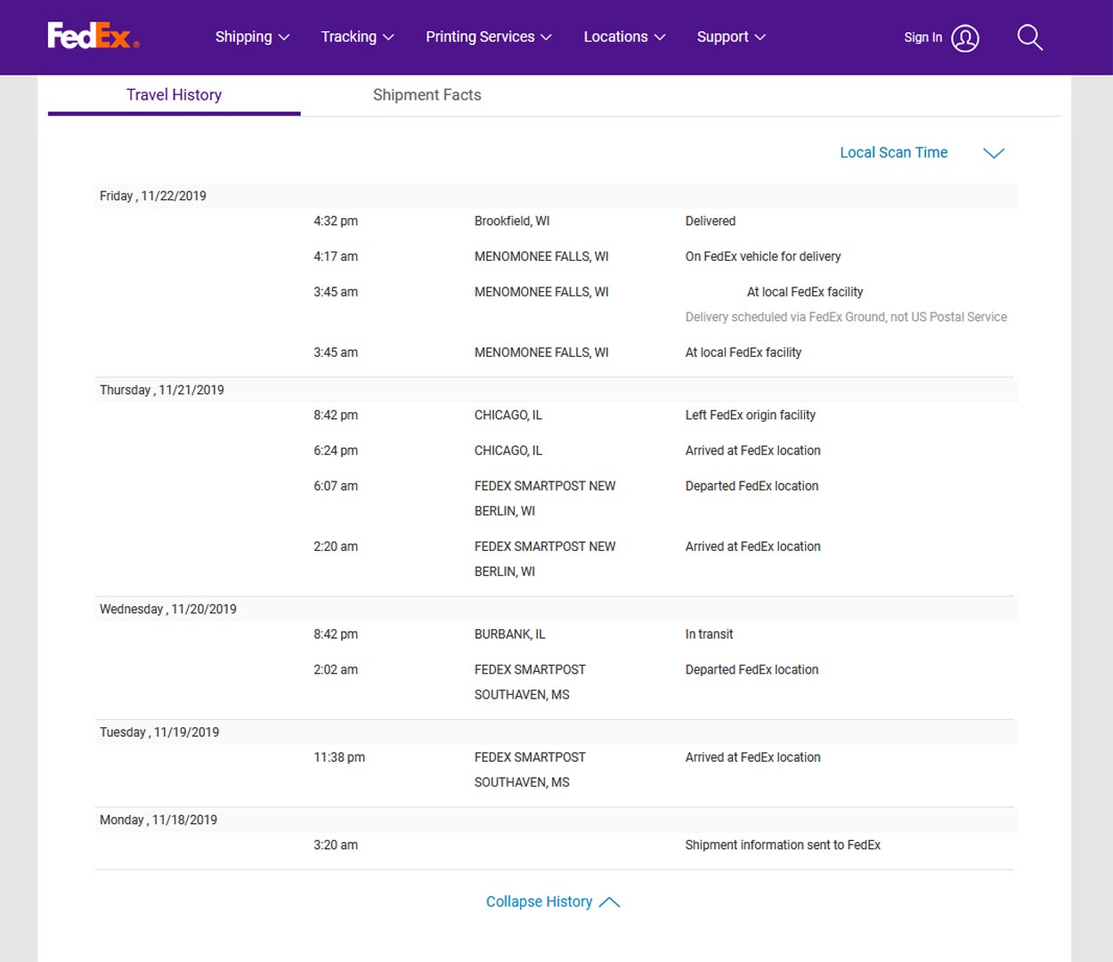Open the Local Scan Time selector

point(893,152)
